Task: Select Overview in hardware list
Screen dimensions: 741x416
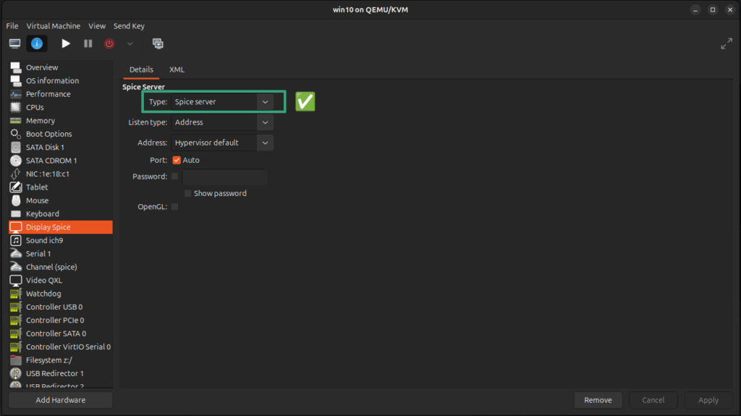Action: click(x=61, y=67)
